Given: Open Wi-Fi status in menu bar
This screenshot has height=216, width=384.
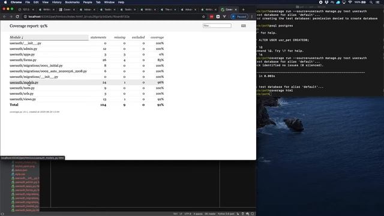Looking at the screenshot, I should tap(350, 2).
